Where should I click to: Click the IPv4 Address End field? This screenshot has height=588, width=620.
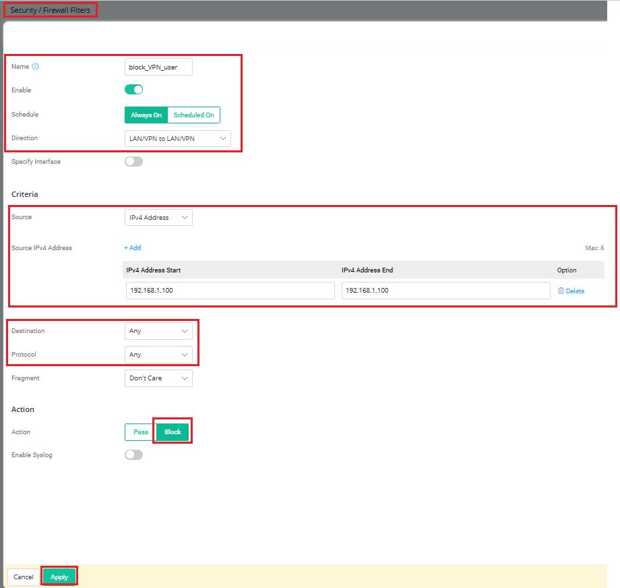445,291
